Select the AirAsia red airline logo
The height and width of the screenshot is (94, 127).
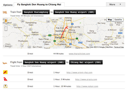click(5, 79)
